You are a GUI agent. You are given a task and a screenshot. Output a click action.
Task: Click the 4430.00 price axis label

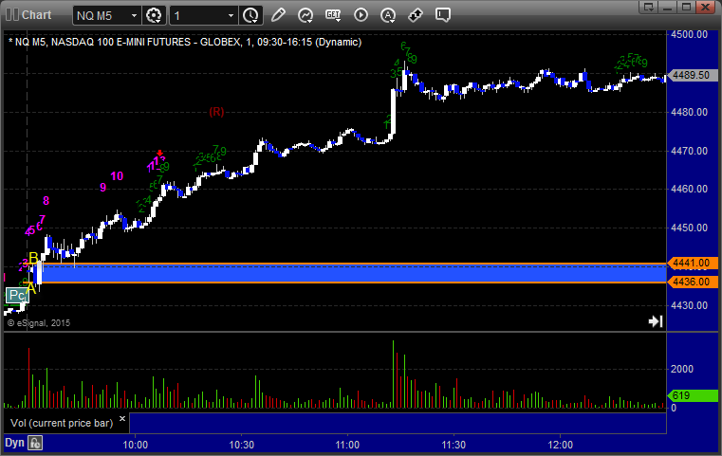pos(690,305)
